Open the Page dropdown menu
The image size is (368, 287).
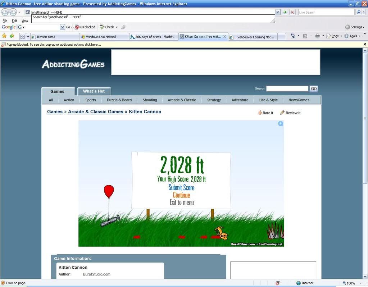pyautogui.click(x=335, y=36)
